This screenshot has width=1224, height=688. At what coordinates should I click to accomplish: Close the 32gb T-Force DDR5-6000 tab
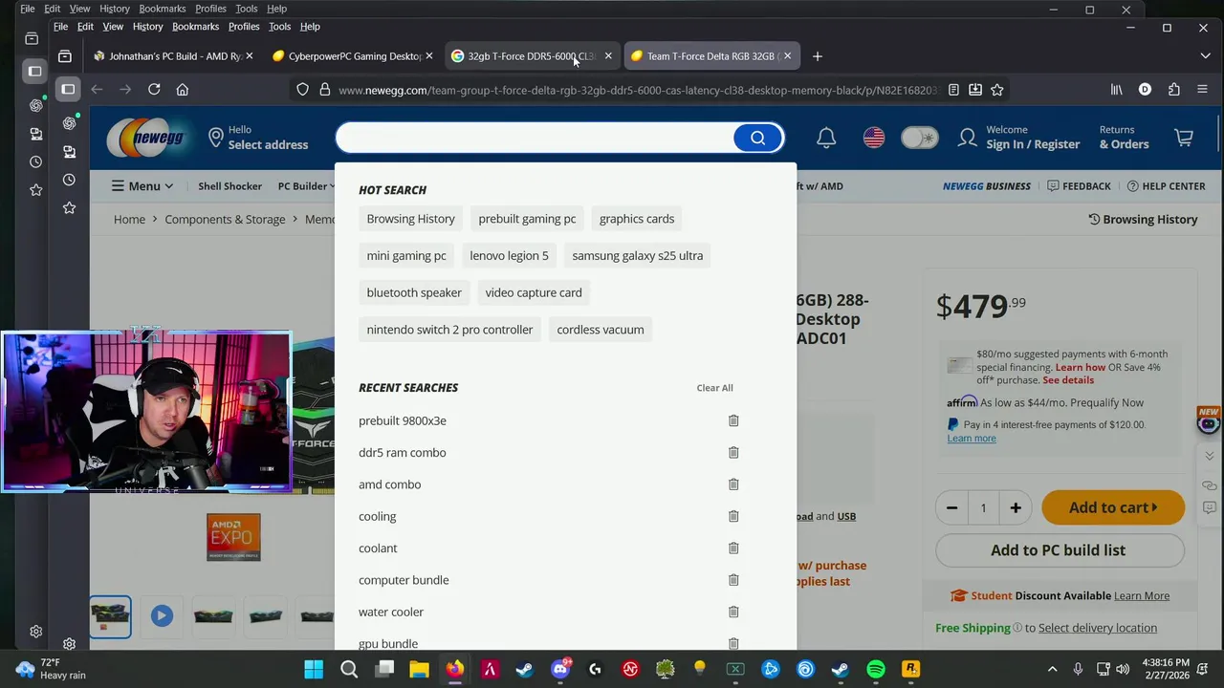[x=608, y=56]
